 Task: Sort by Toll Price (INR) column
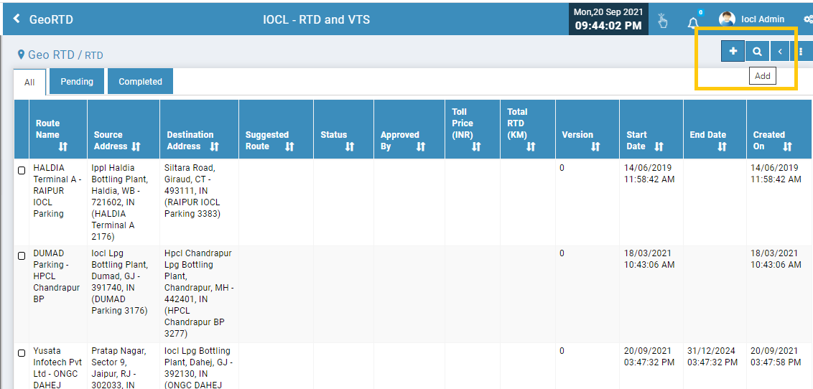click(476, 146)
